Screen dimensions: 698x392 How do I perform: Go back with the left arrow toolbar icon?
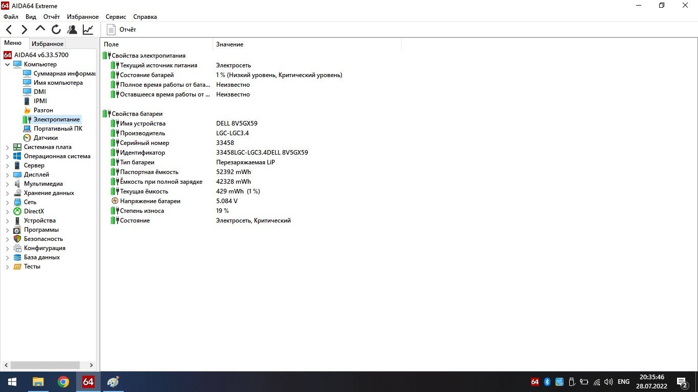[9, 30]
